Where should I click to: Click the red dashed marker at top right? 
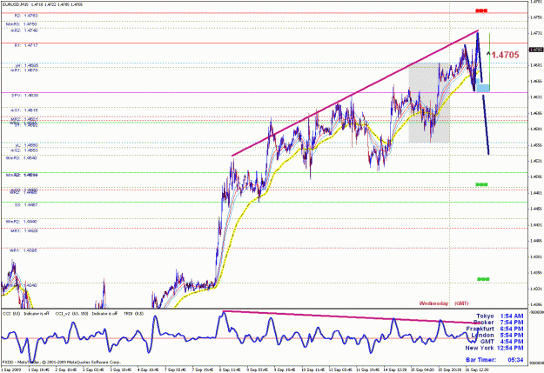click(x=481, y=11)
